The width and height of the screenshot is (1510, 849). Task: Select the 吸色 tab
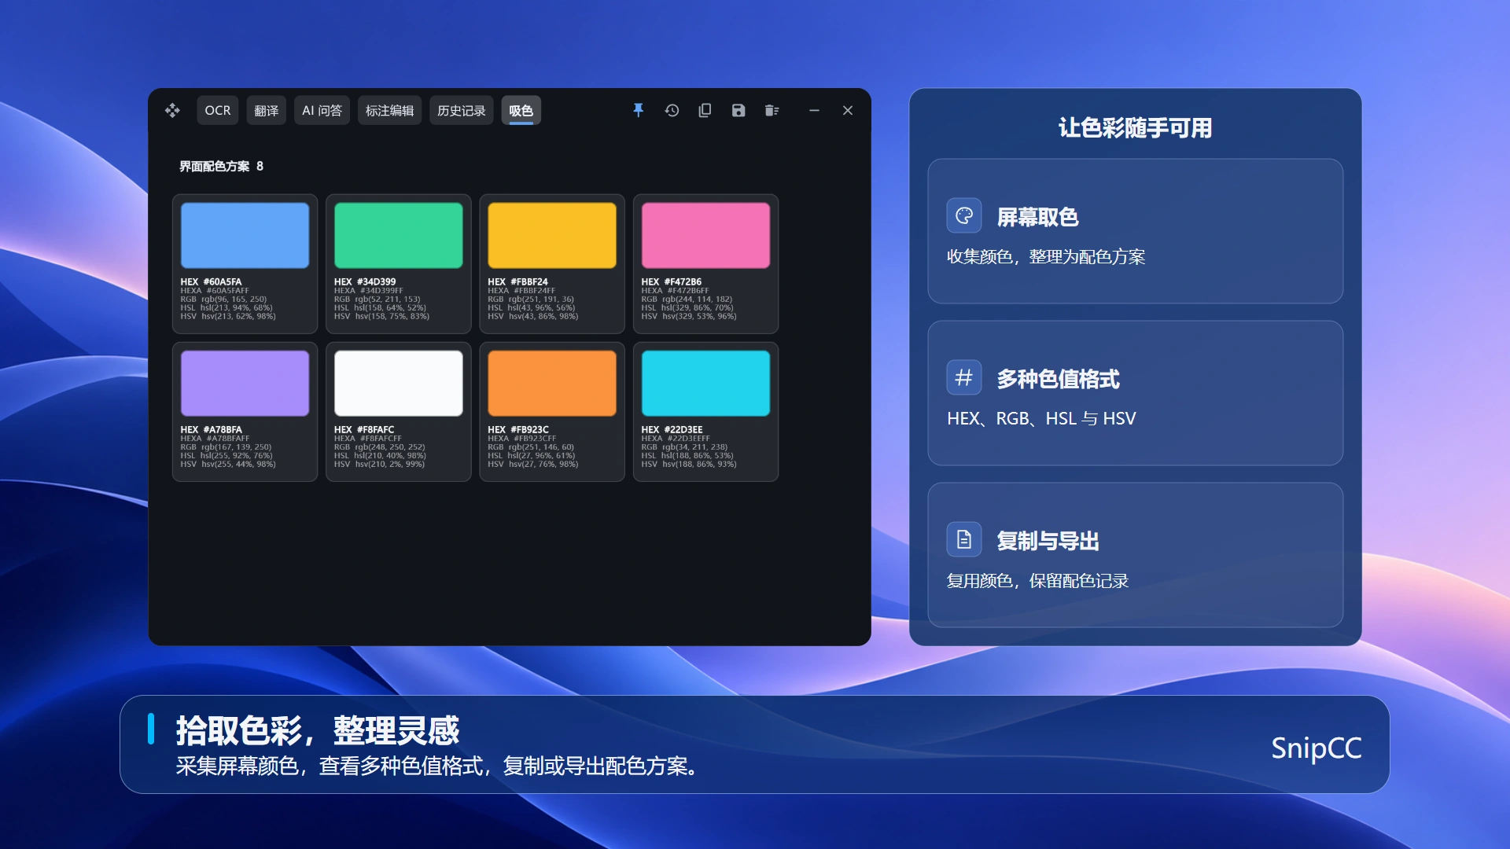521,111
